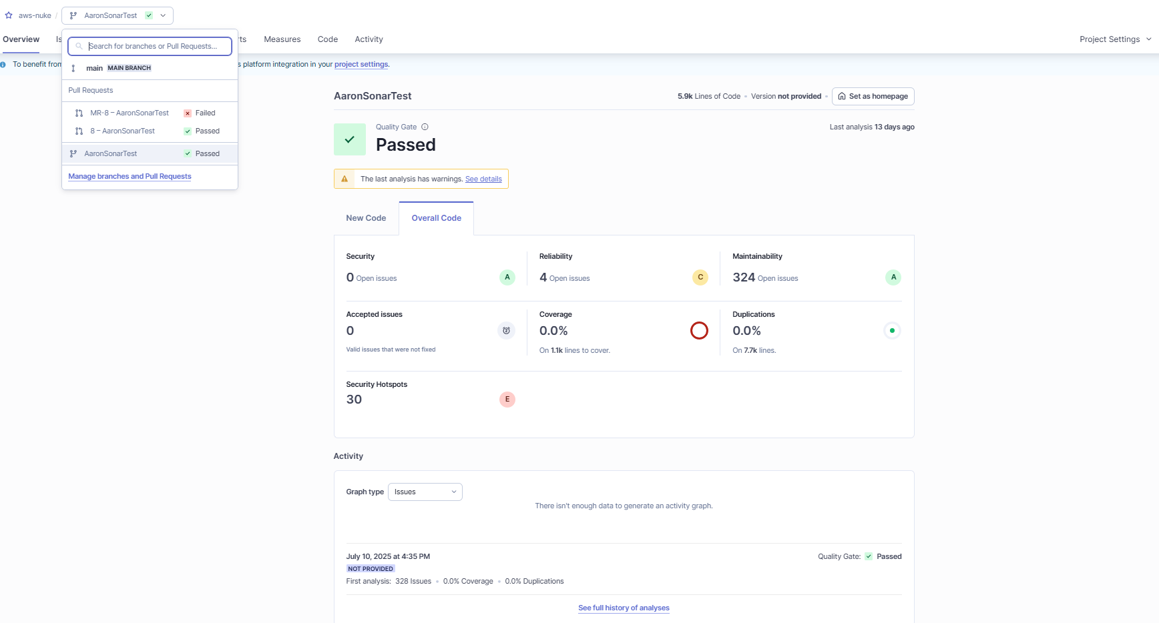Click the favorite star icon beside aws-nuke
Screen dimensions: 1159x623
pos(9,15)
